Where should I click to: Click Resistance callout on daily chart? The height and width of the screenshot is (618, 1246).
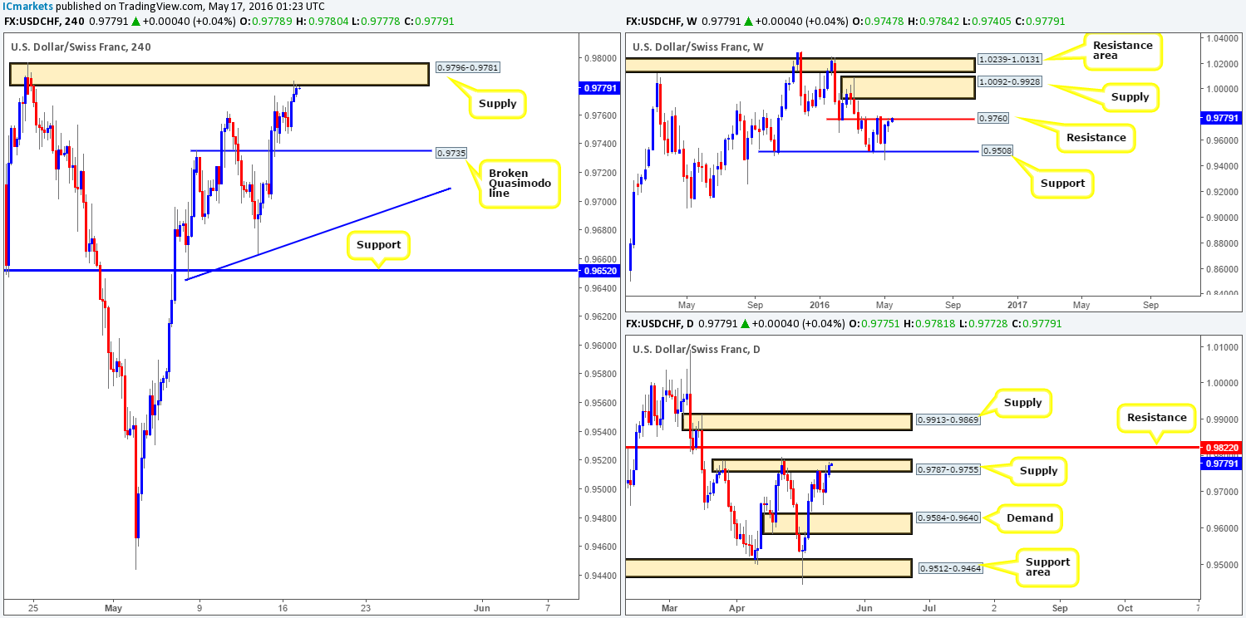(x=1156, y=417)
